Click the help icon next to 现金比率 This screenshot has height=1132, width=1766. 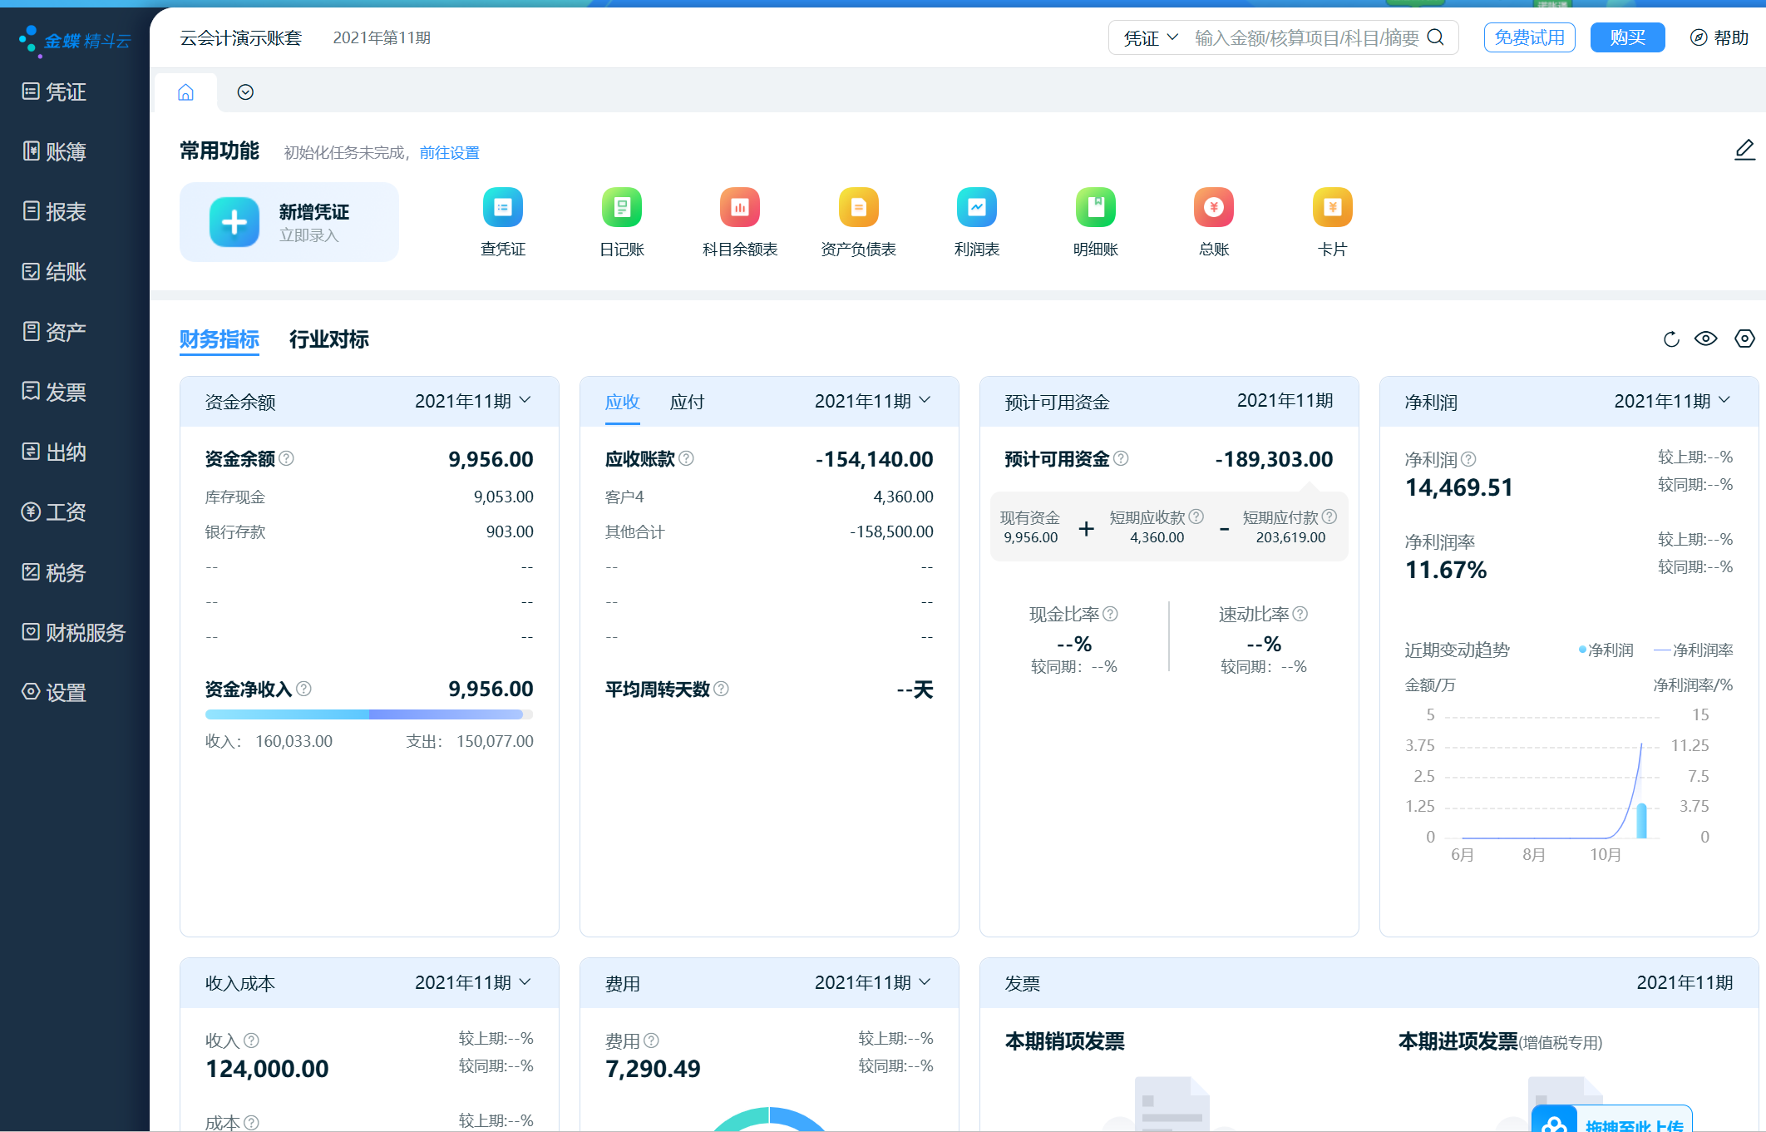tap(1110, 614)
